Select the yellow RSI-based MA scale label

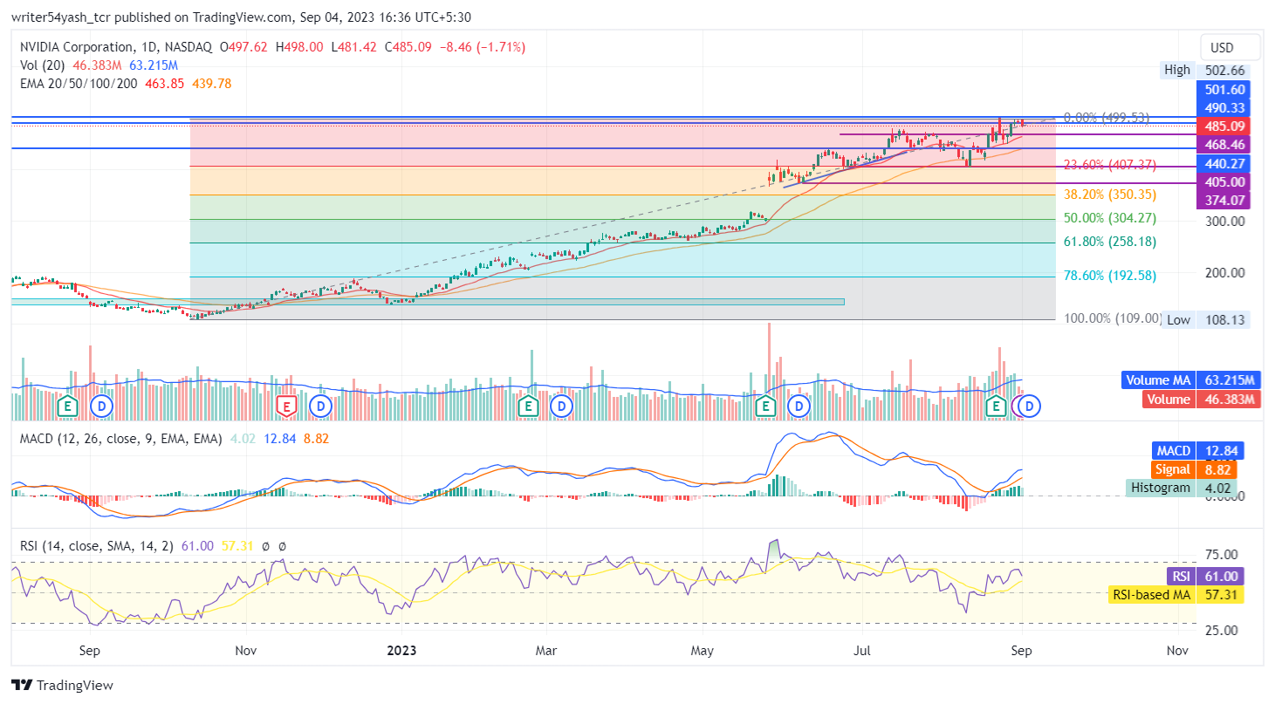(1151, 595)
